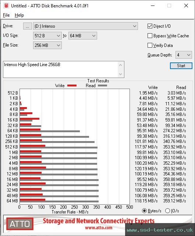Click the 16 KB write value 91.37 MB/s
Viewport: 195px width, 236px height.
pyautogui.click(x=147, y=120)
